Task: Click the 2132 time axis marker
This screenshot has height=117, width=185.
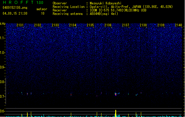Action: 38,25
